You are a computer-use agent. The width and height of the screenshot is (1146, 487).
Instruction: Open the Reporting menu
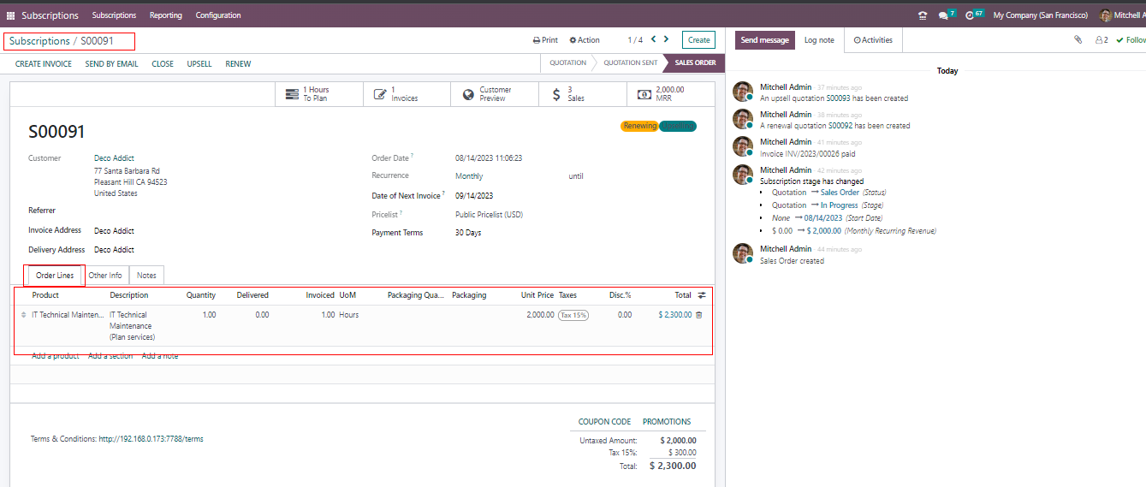[x=165, y=15]
